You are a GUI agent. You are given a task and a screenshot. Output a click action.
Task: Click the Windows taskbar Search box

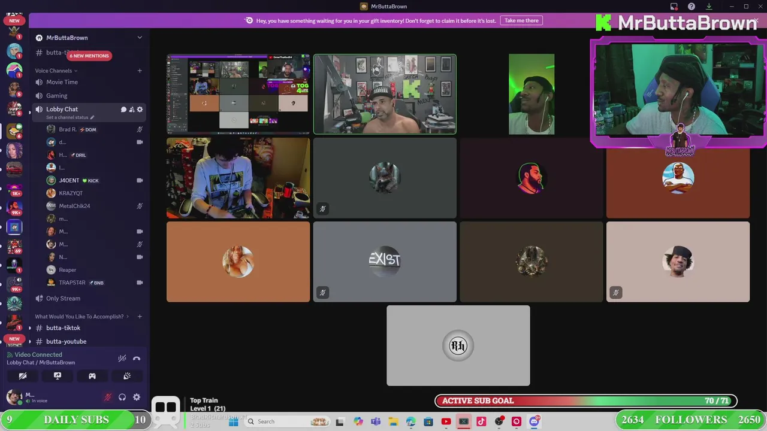288,421
